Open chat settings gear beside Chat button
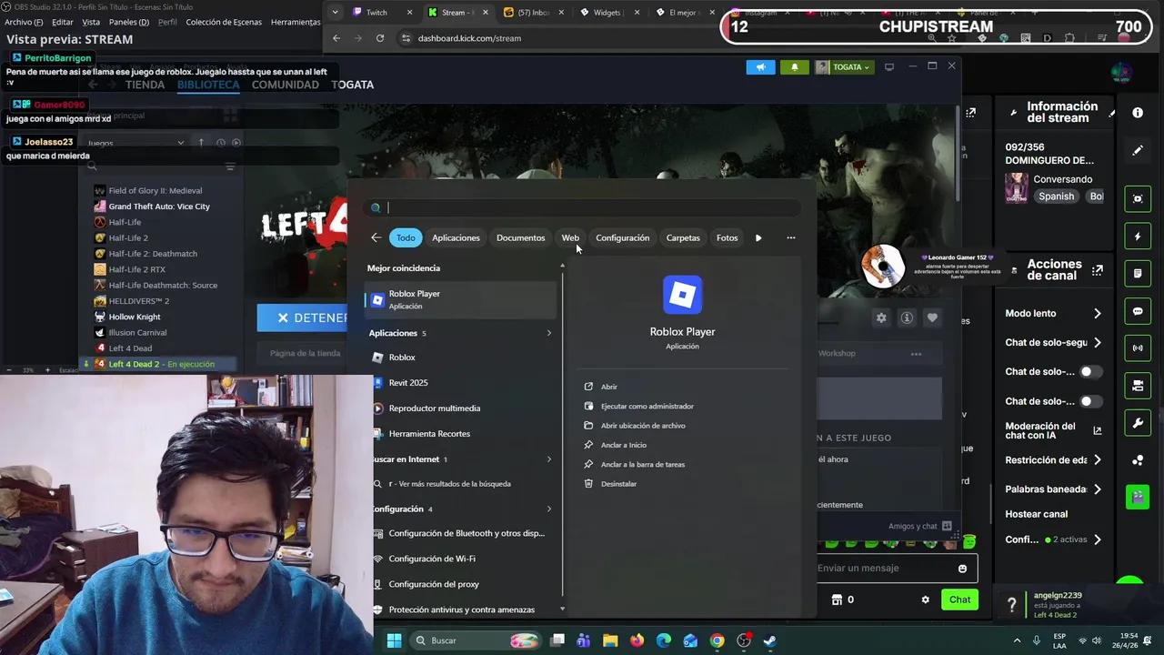The image size is (1164, 655). point(926,600)
